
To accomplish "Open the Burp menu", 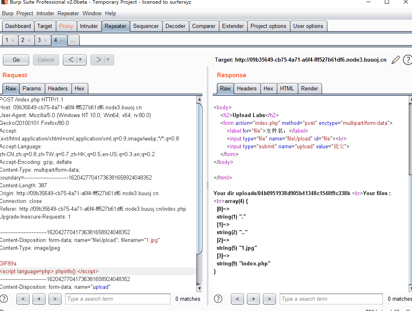I will pyautogui.click(x=8, y=14).
